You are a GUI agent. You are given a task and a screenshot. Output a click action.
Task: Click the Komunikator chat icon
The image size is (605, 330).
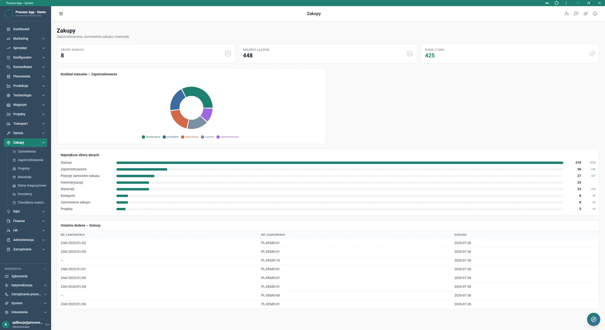pyautogui.click(x=8, y=67)
